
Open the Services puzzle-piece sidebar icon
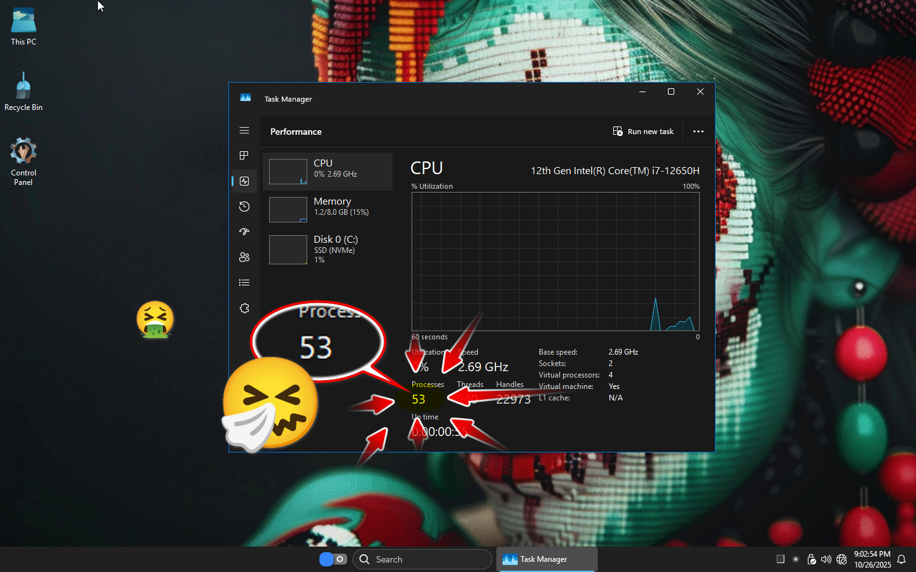[x=244, y=308]
